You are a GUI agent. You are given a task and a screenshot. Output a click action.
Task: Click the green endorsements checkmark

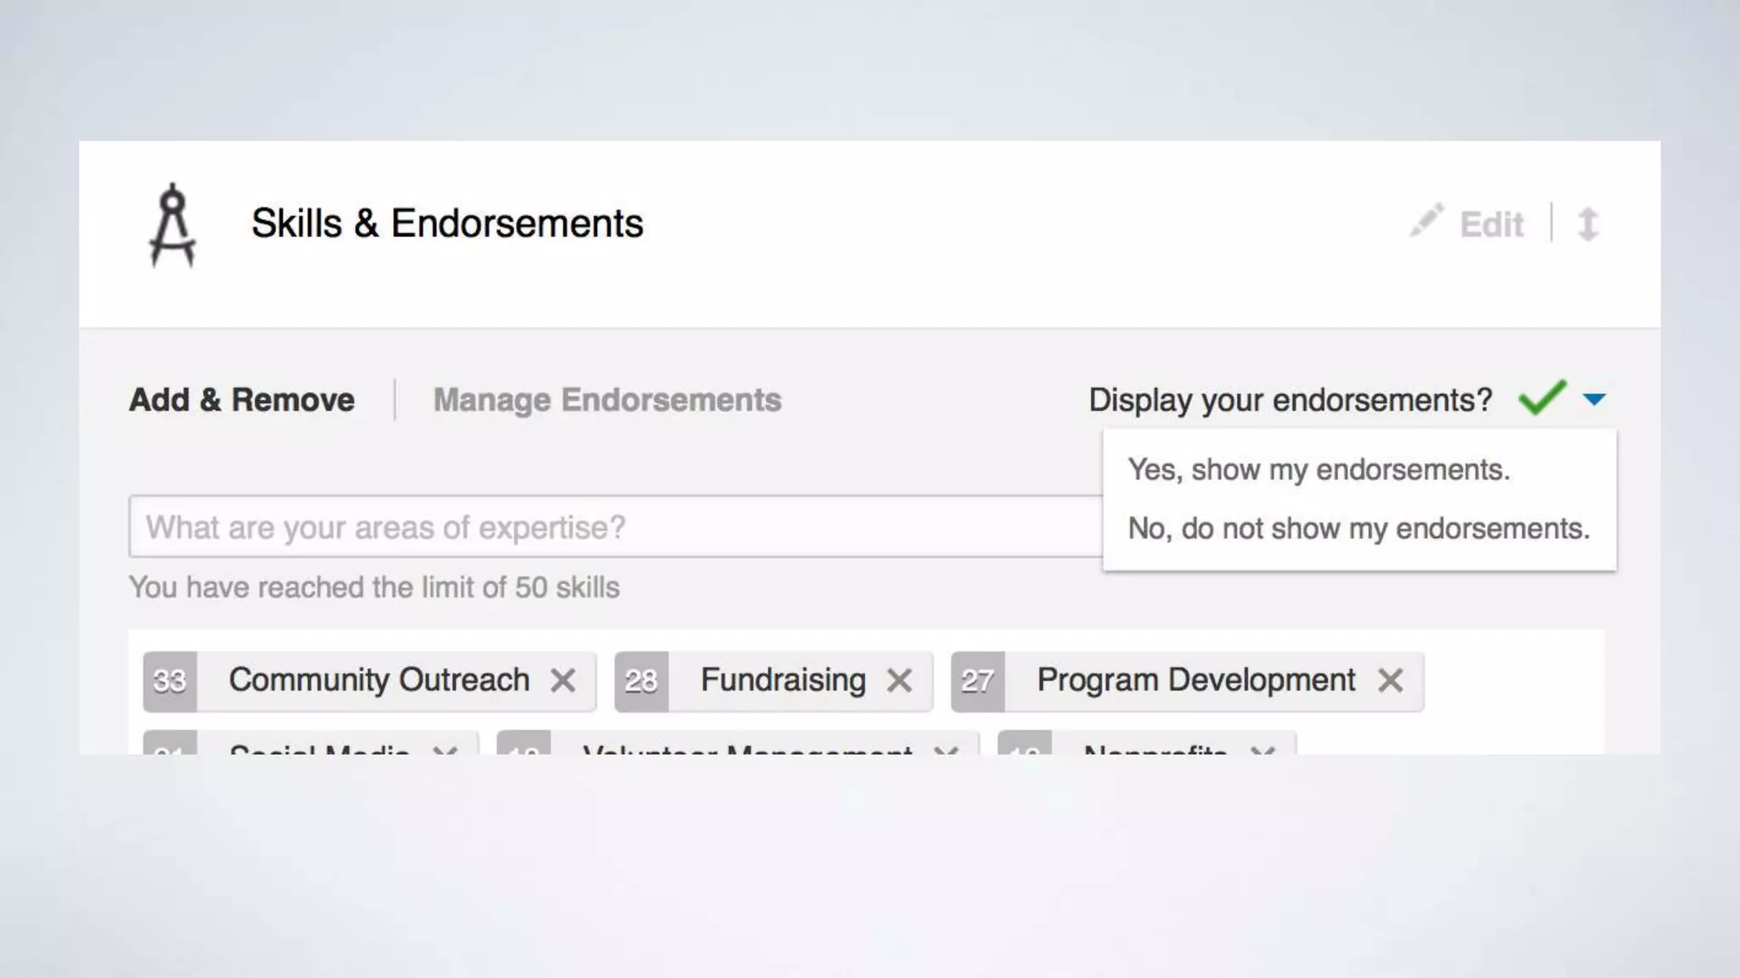click(1541, 397)
